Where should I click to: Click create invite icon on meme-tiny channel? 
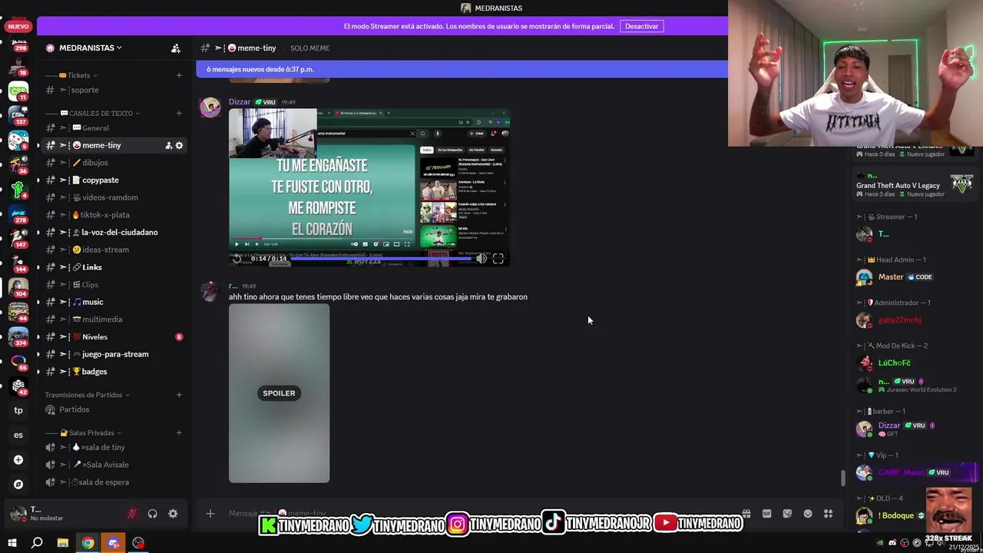(x=168, y=145)
